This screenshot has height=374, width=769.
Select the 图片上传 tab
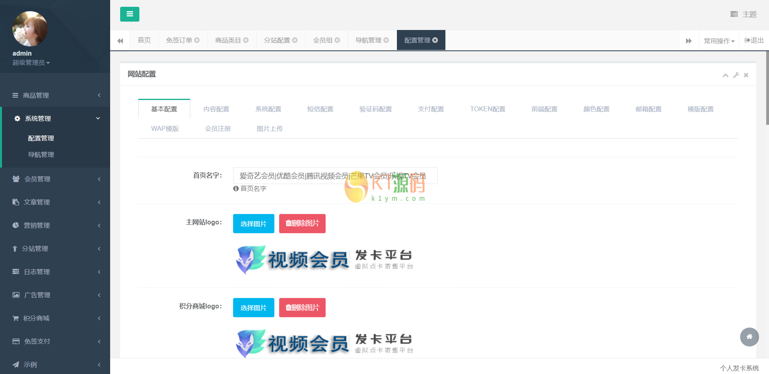coord(270,128)
